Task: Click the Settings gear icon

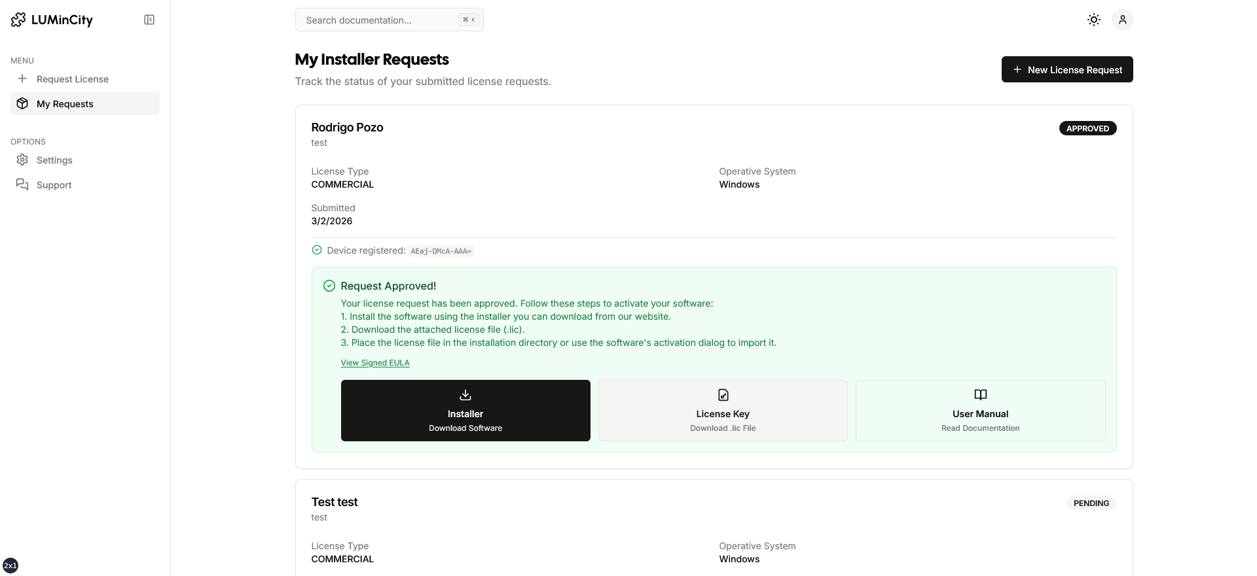Action: pos(22,160)
